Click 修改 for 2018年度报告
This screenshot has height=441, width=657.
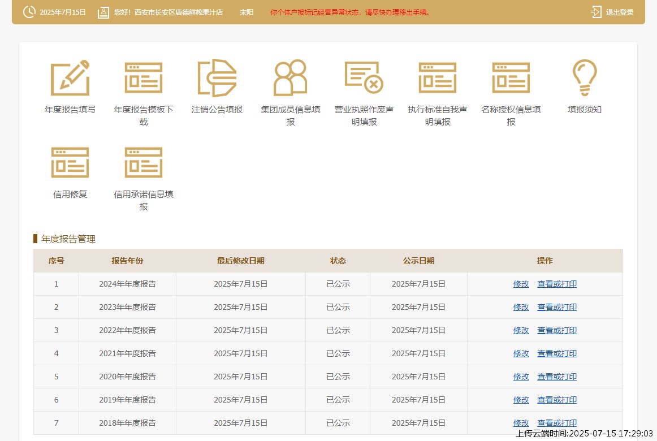(521, 423)
